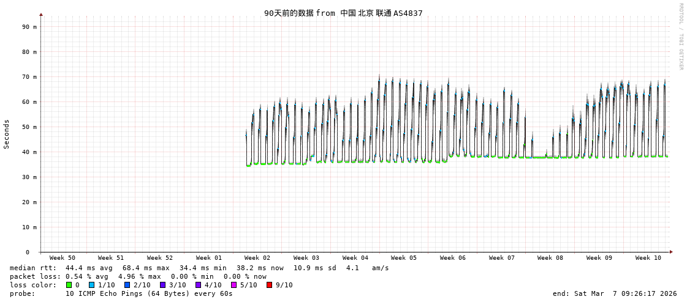Click the Week 50 x-axis label

(63, 258)
